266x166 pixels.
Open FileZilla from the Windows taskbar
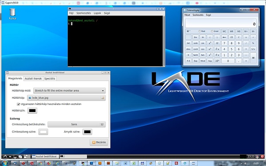tap(176, 163)
